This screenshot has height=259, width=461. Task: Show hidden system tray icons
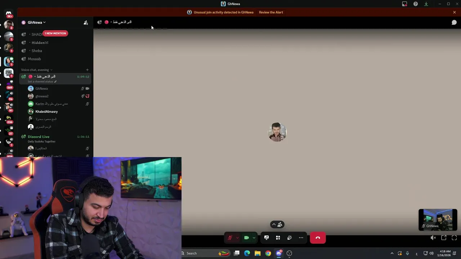(x=392, y=253)
